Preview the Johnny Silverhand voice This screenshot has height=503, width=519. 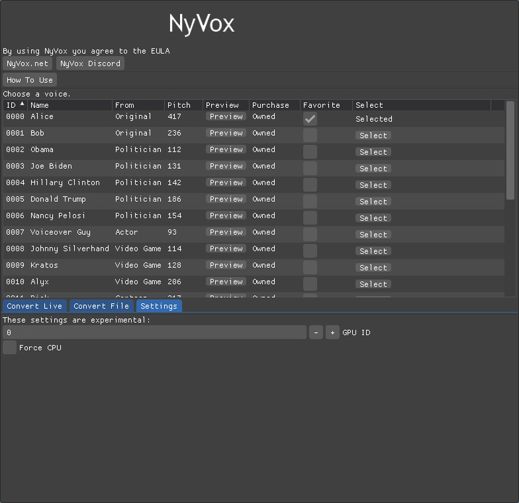coord(226,249)
